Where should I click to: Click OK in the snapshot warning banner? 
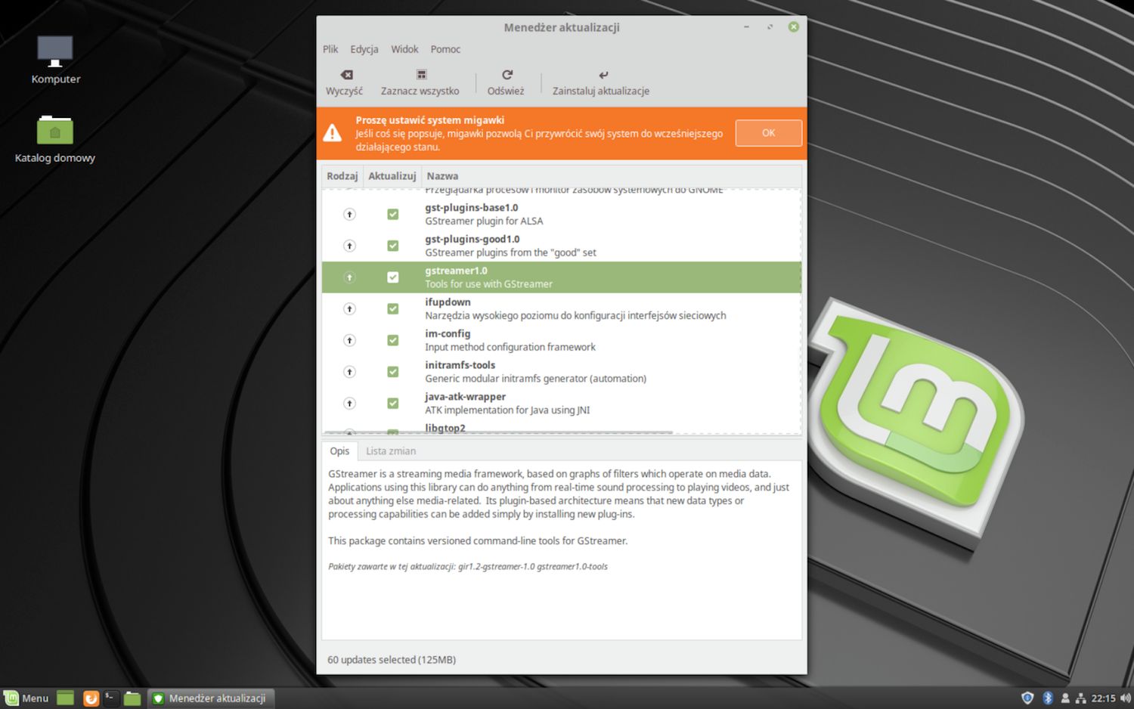768,133
